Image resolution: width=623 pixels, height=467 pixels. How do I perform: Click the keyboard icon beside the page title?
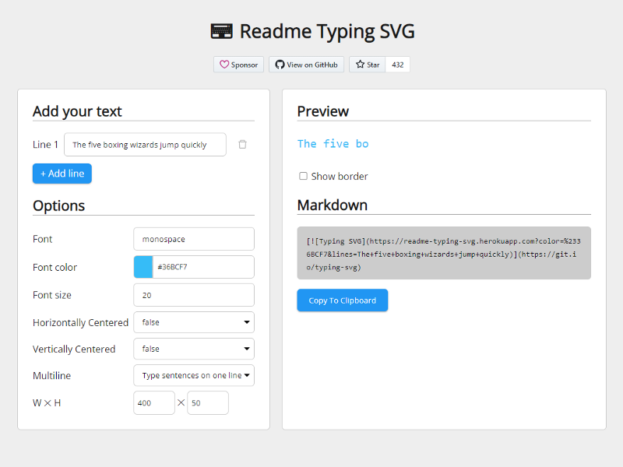tap(222, 31)
